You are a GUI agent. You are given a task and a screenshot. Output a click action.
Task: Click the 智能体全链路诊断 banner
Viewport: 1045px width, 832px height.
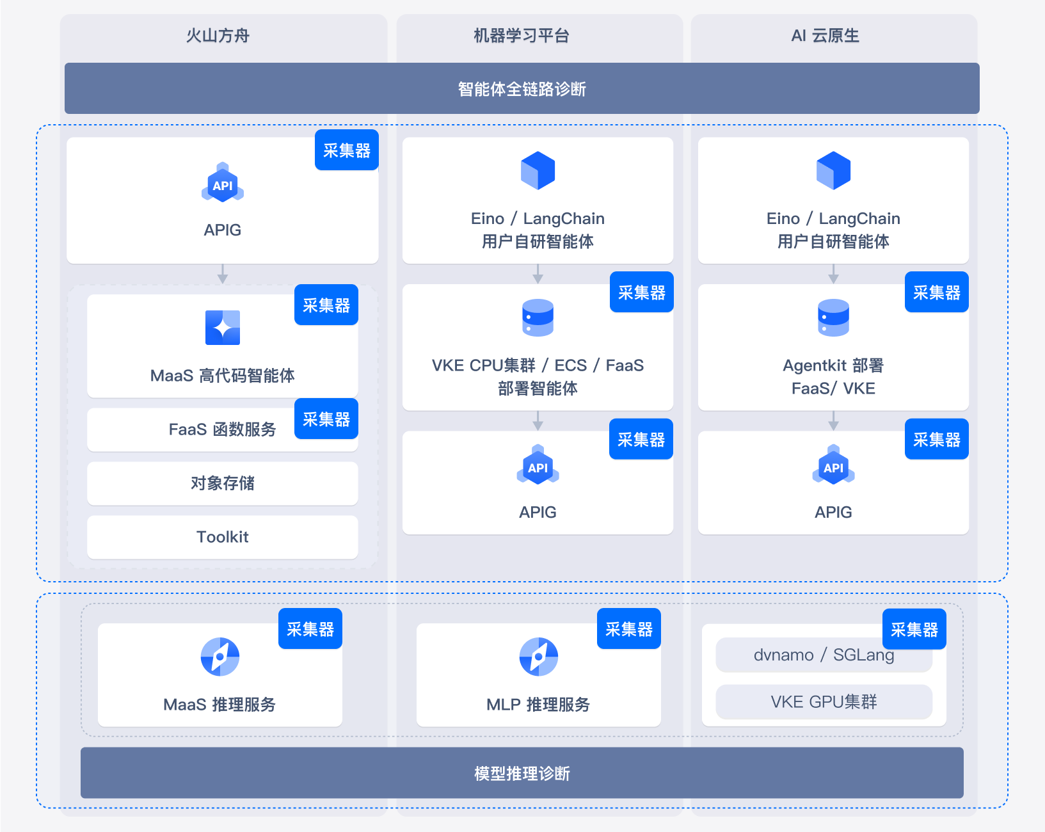coord(522,88)
